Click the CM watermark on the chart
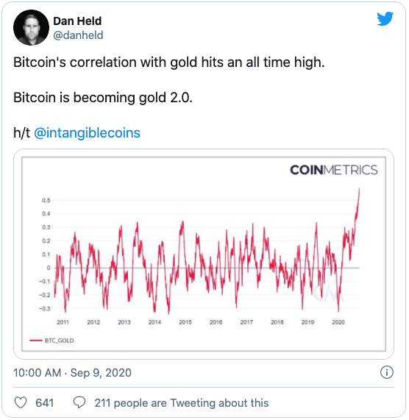This screenshot has width=409, height=420. click(x=327, y=293)
